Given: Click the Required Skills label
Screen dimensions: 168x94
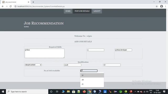Looking at the screenshot, I should [55, 47].
